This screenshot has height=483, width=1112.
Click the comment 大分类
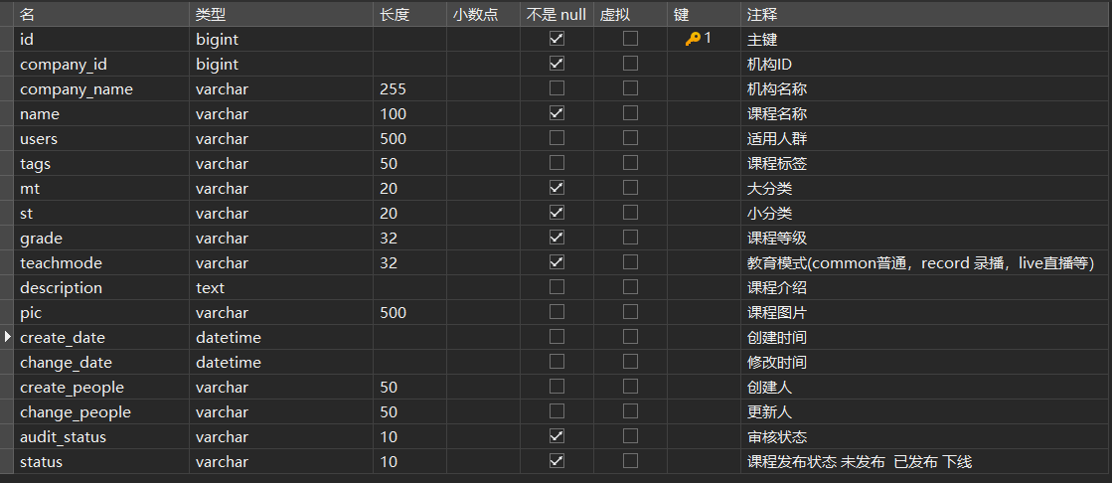click(769, 189)
